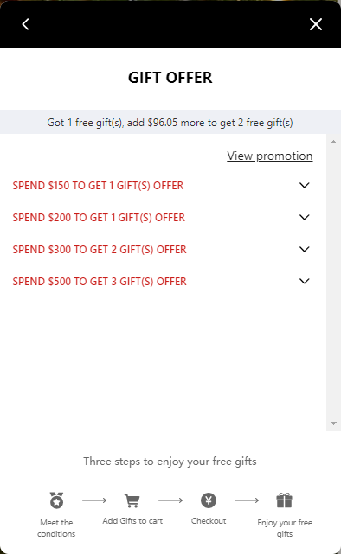Click the gift box icon
The height and width of the screenshot is (554, 341).
285,500
